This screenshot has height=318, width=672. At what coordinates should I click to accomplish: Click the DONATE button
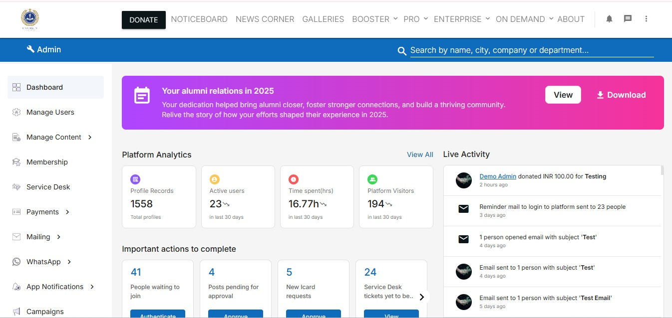pos(143,20)
